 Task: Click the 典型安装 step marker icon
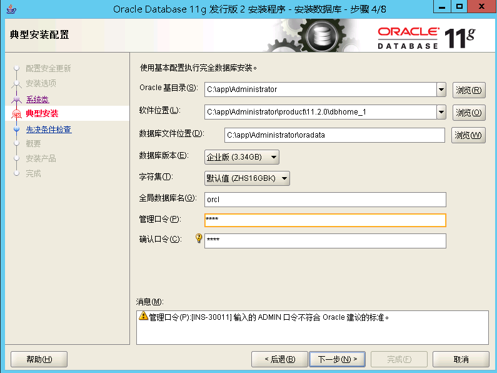coord(16,113)
